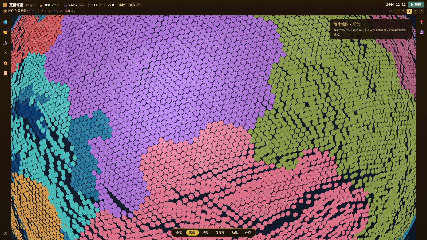Set game speed to 4
Screen dimensions: 427x240
coord(415,11)
